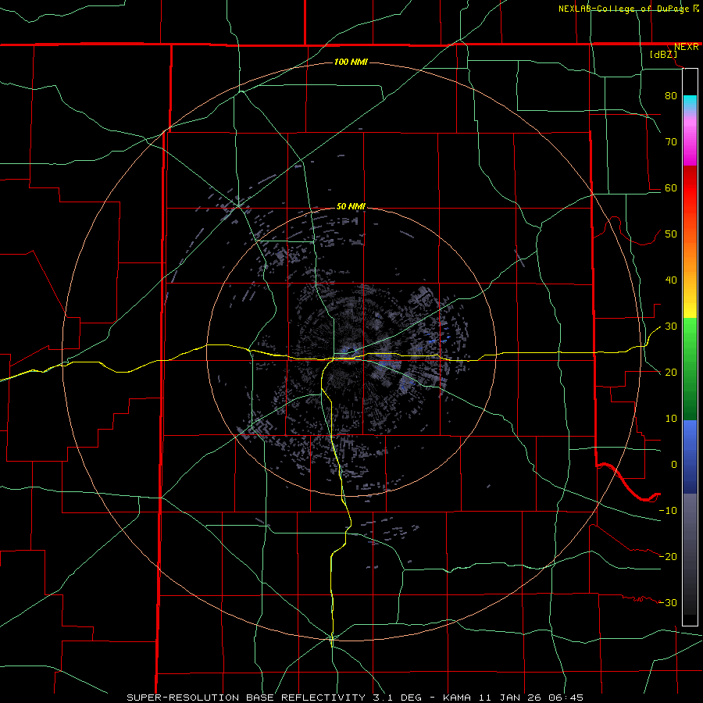The width and height of the screenshot is (703, 703).
Task: Click the -30 value on the dBZ scale
Action: [668, 602]
